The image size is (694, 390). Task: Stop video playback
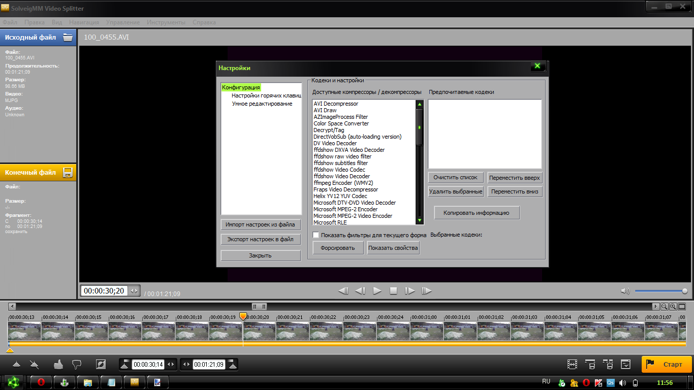click(393, 291)
